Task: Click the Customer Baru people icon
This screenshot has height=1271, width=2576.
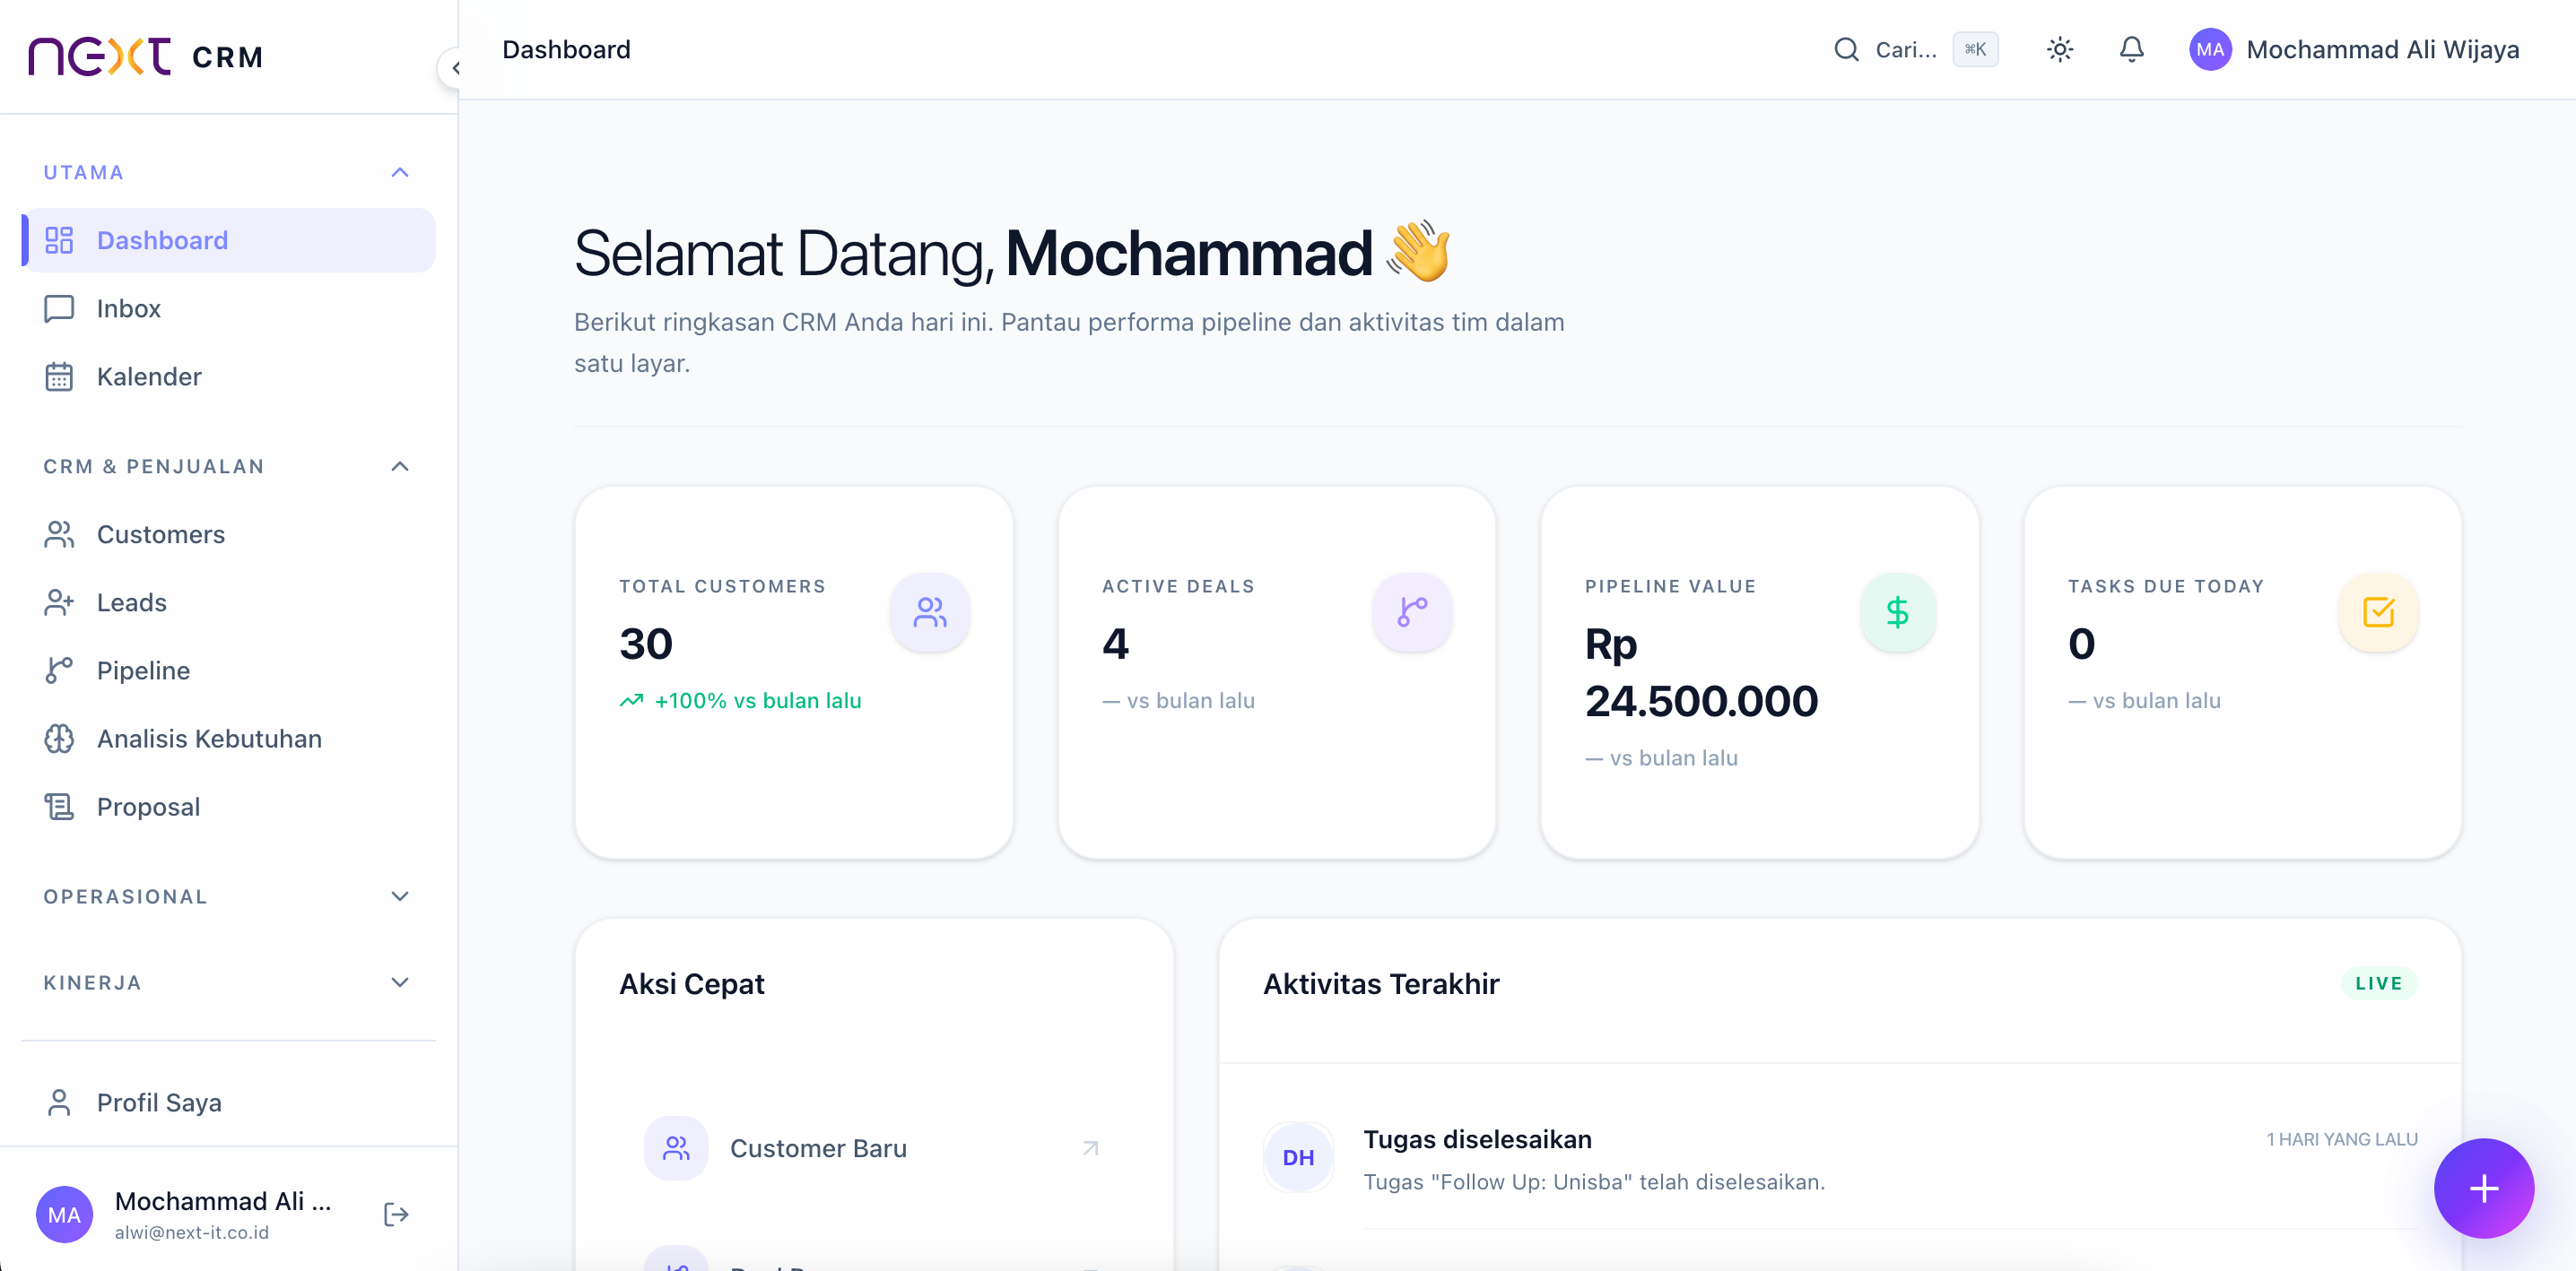Action: click(x=676, y=1147)
